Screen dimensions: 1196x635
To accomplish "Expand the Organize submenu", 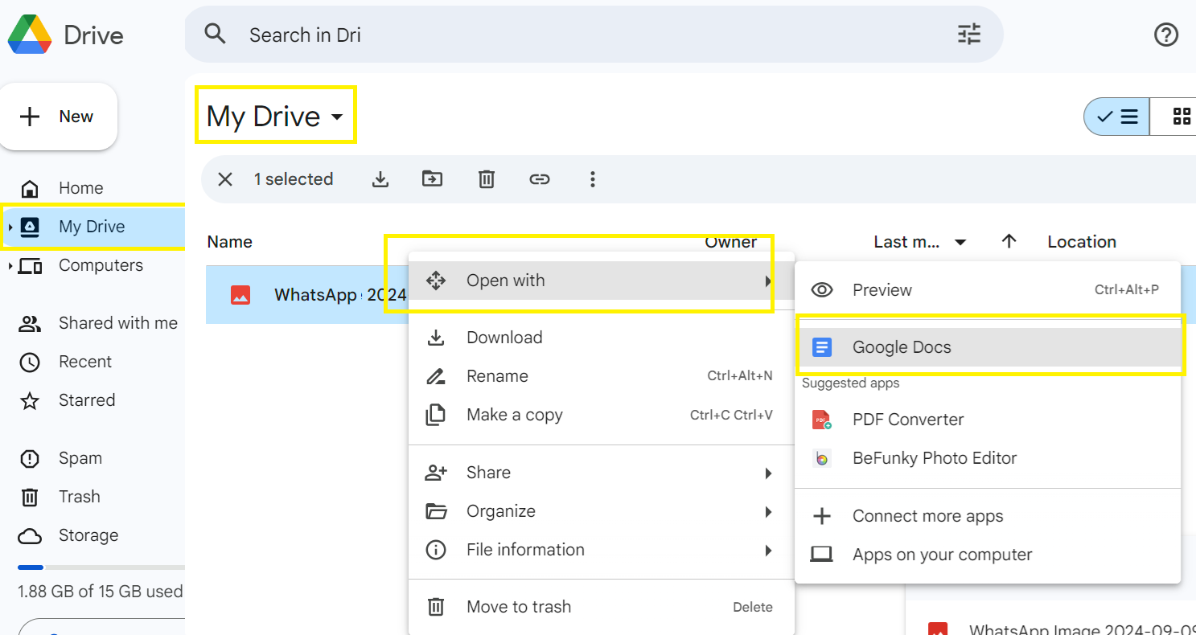I will pos(601,511).
